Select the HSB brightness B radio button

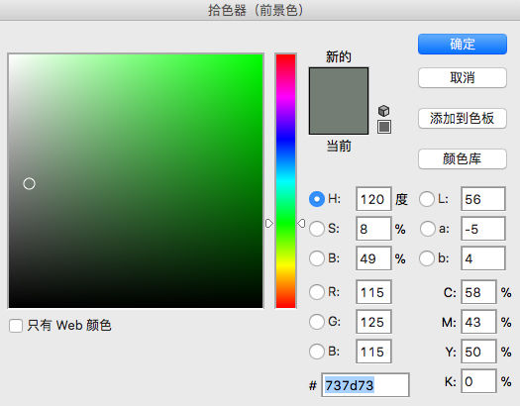click(x=316, y=258)
